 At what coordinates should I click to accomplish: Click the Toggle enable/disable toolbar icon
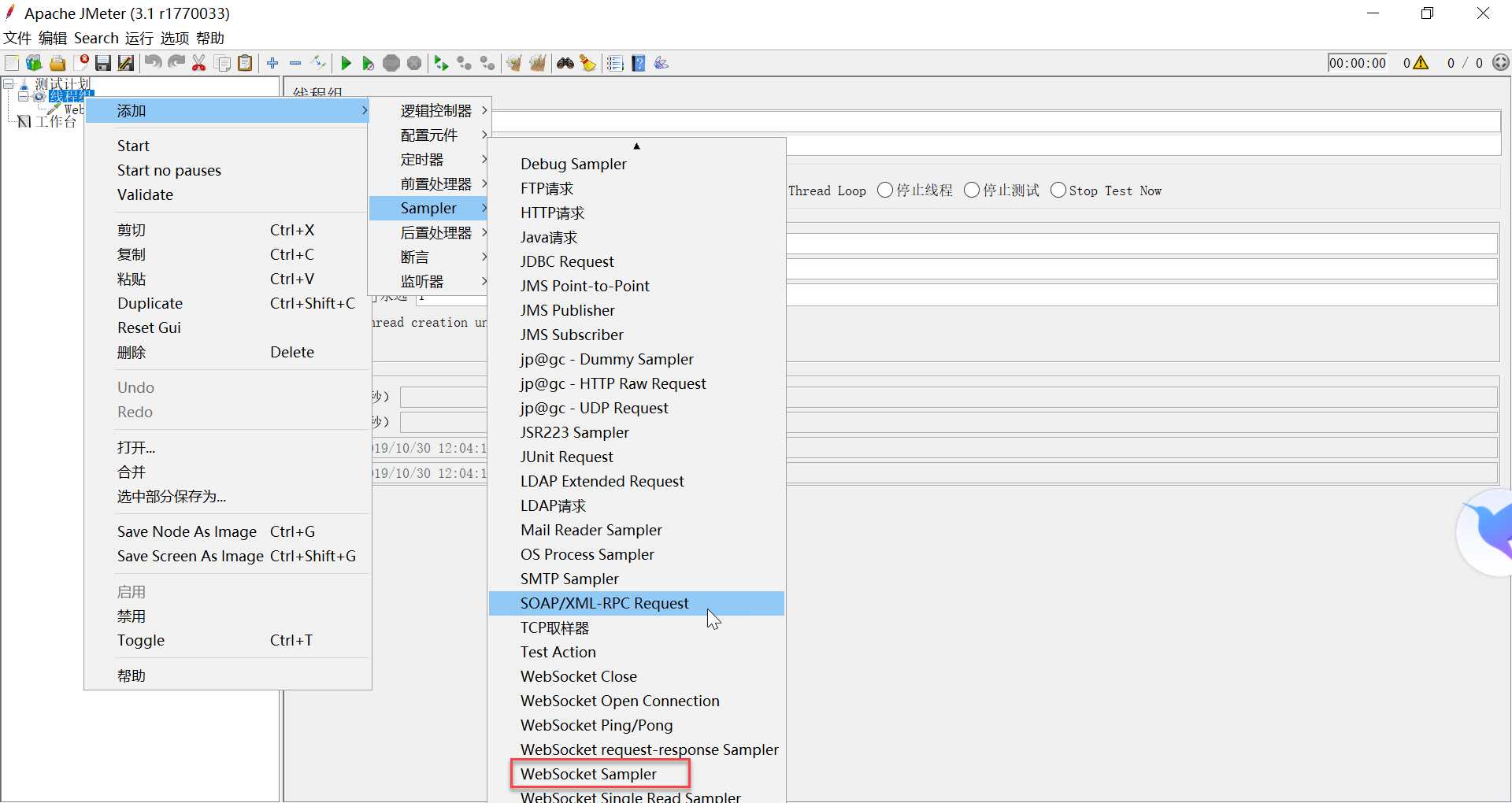click(319, 63)
